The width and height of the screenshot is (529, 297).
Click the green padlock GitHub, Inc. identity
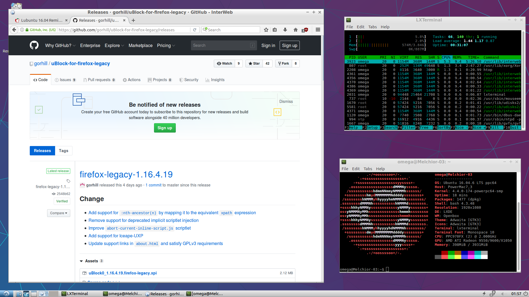[41, 30]
